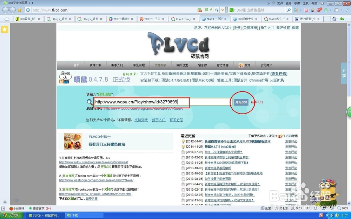351x219 pixels.
Task: Click the browser address bar
Action: (x=114, y=10)
